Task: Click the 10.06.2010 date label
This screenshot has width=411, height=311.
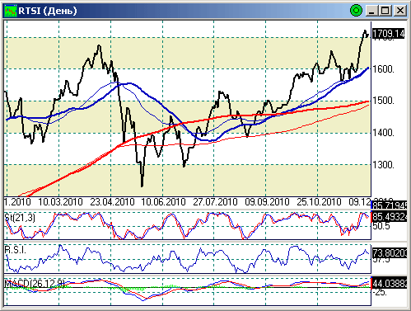Action: [164, 202]
